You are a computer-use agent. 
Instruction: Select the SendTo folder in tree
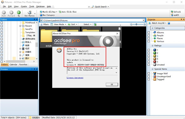[29, 29]
